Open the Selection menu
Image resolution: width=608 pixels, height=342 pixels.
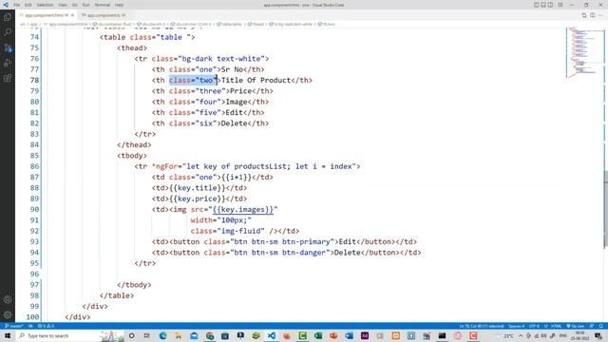[45, 5]
